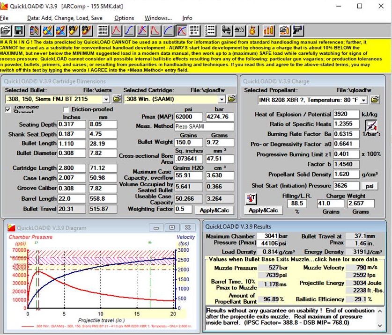The width and height of the screenshot is (392, 335).
Task: Click the Burning Rate Factor Ba field
Action: tap(346, 134)
